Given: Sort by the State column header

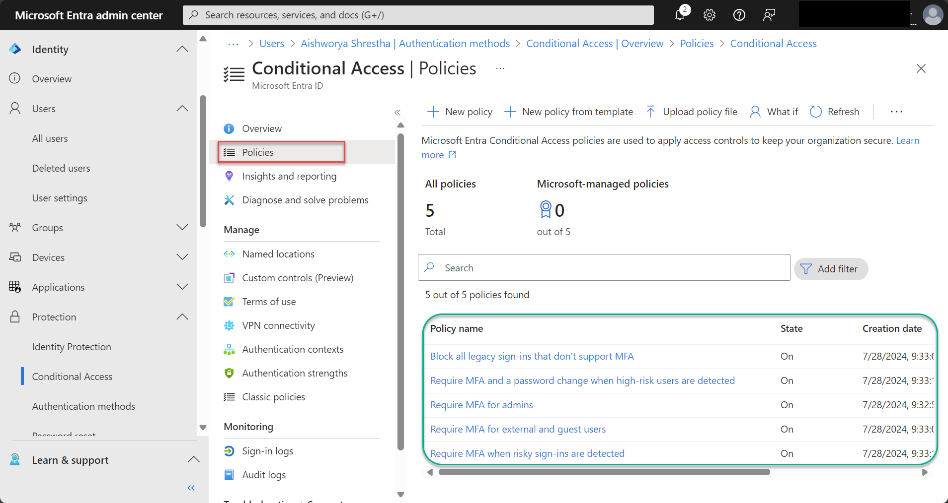Looking at the screenshot, I should [791, 328].
